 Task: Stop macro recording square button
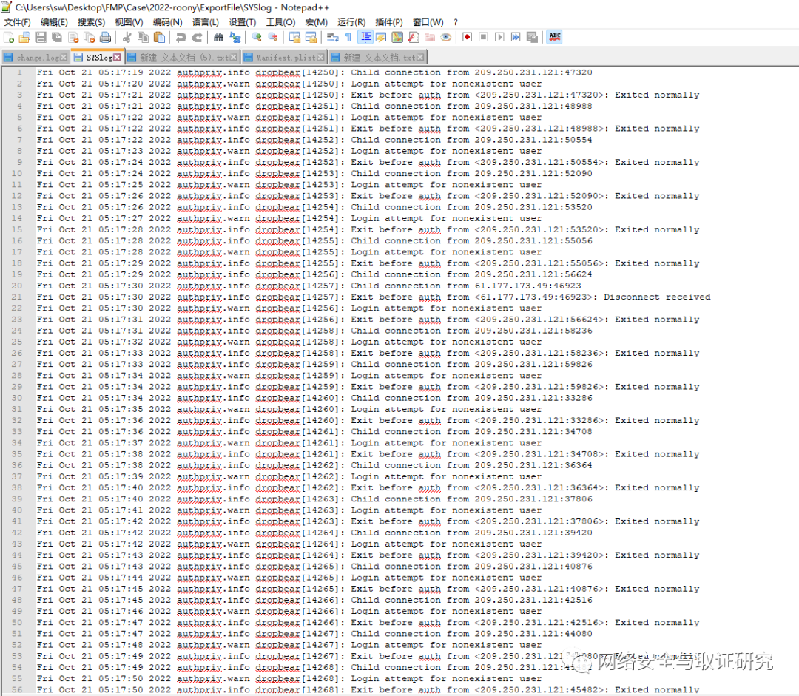coord(484,37)
